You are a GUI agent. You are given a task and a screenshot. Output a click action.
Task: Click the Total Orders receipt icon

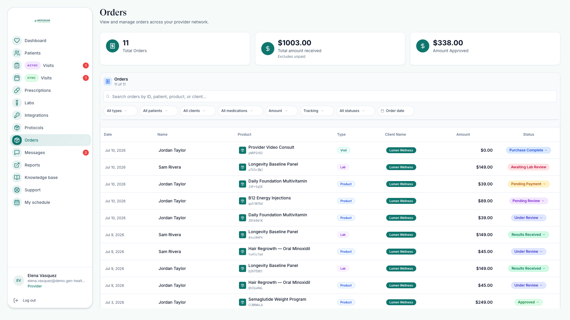pyautogui.click(x=113, y=46)
